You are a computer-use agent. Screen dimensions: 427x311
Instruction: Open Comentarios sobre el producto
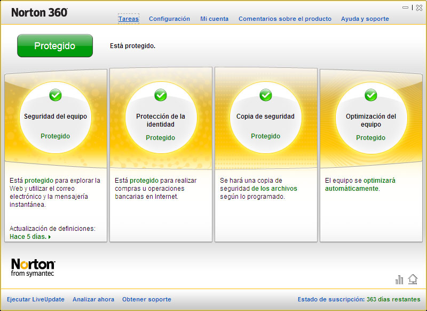pyautogui.click(x=284, y=19)
